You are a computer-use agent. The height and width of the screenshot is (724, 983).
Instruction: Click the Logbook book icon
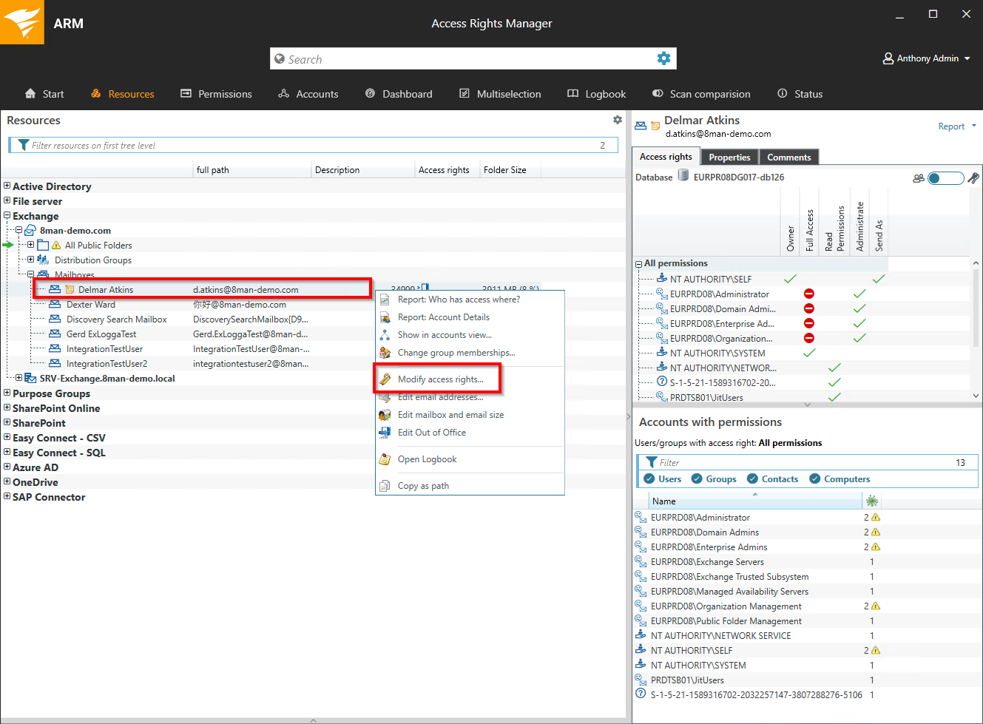pyautogui.click(x=572, y=94)
